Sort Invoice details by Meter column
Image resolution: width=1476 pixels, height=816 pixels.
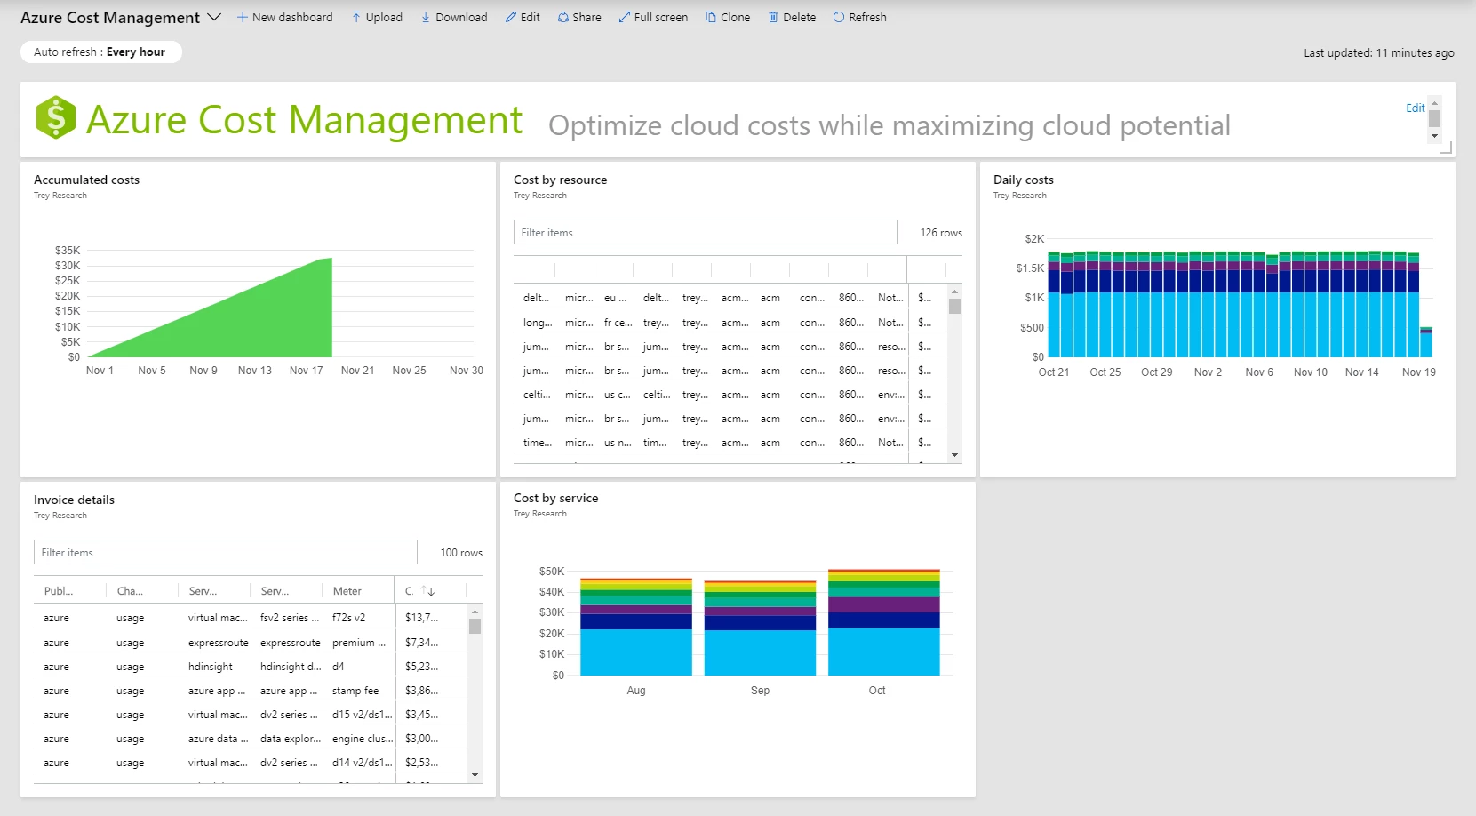pos(347,590)
